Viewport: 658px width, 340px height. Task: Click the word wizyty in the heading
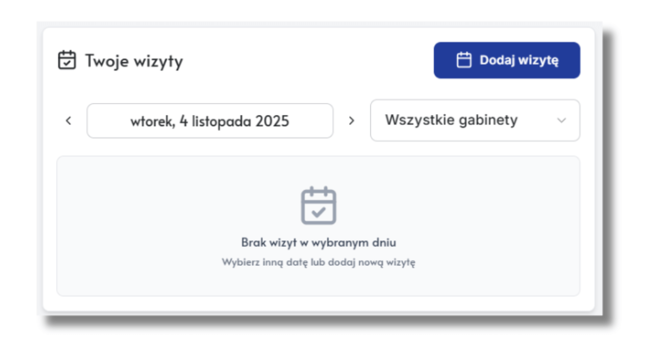[x=158, y=61]
